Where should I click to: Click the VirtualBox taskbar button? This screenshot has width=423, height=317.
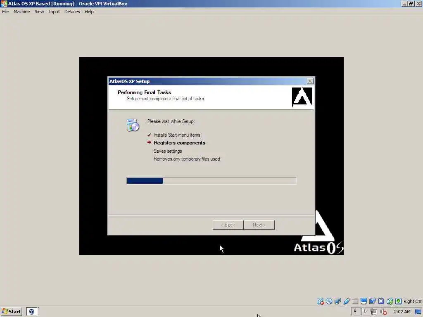click(32, 312)
